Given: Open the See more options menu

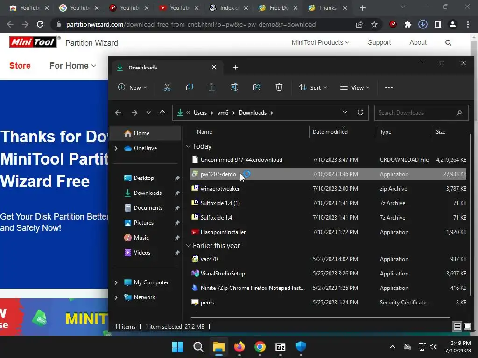Looking at the screenshot, I should tap(389, 88).
